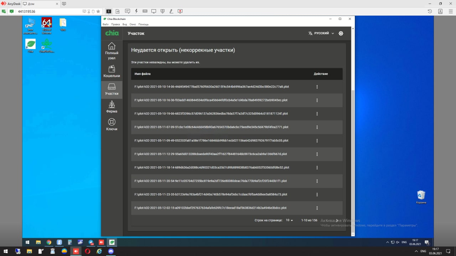
Task: Click AnyDesk lightning actions icon
Action: coord(136,11)
